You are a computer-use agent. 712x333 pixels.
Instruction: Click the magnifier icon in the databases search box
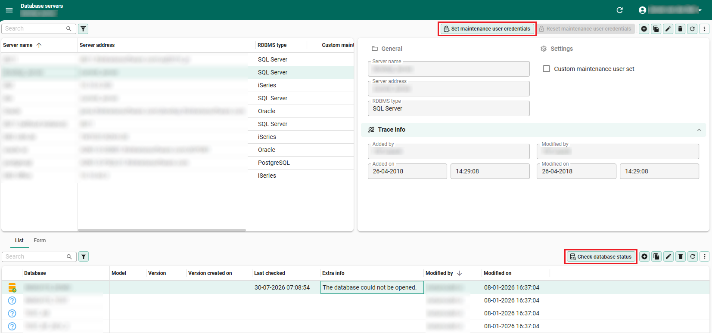(69, 256)
